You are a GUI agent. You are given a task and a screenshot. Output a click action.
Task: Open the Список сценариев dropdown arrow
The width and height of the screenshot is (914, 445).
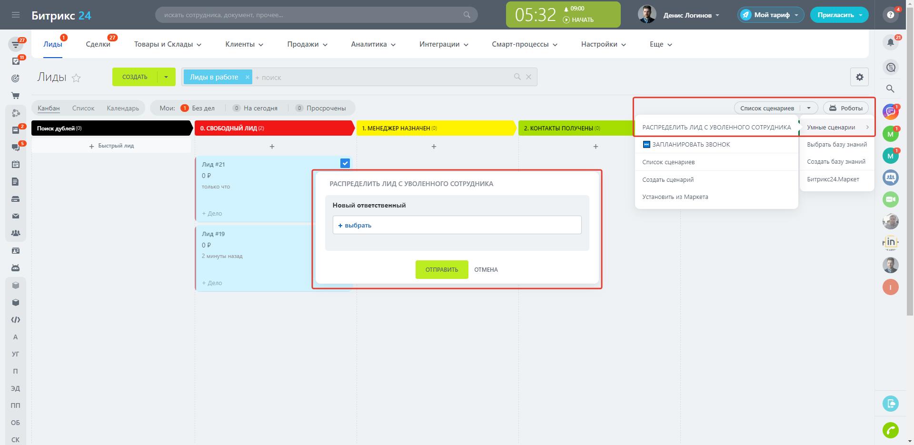click(809, 108)
